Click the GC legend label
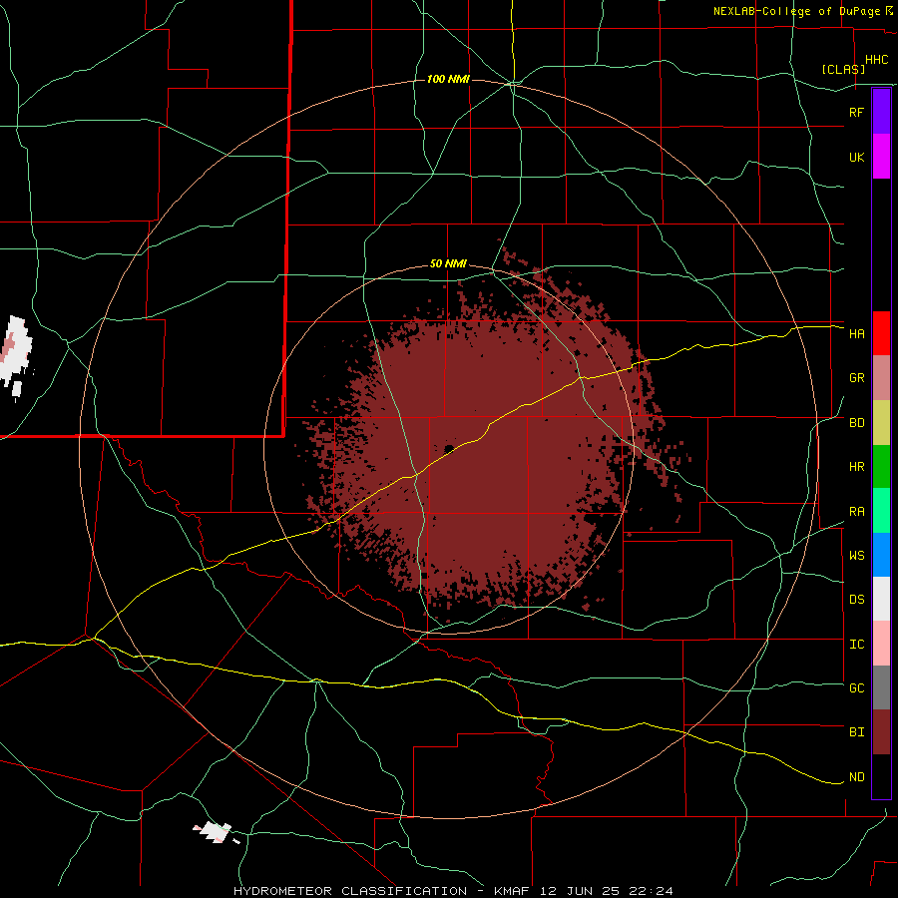 coord(856,687)
